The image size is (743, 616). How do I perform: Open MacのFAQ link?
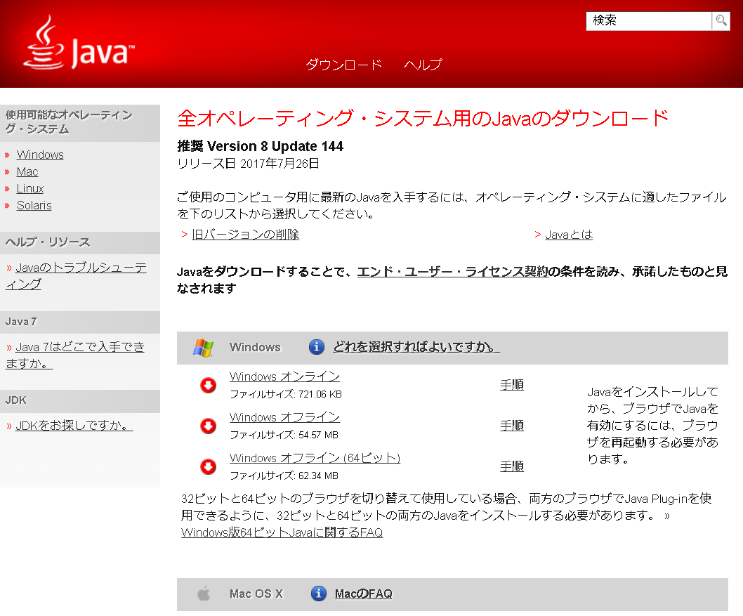click(364, 594)
